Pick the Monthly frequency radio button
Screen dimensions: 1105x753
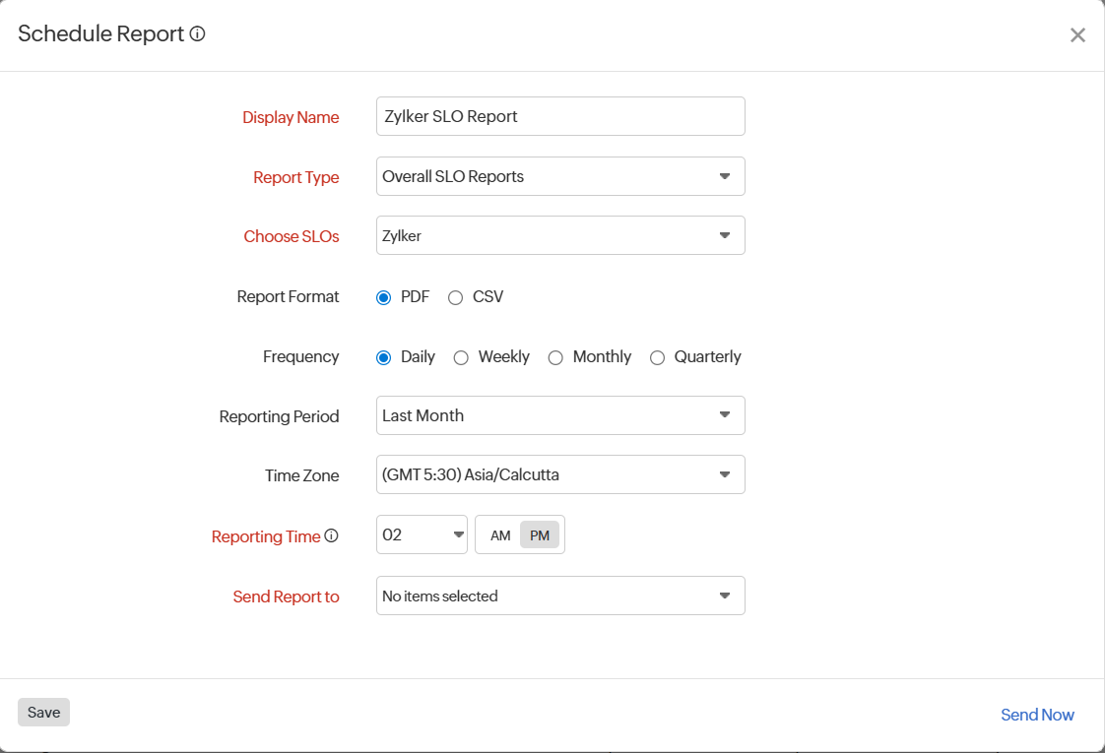pos(555,357)
